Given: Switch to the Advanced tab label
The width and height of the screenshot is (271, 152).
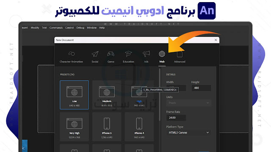Looking at the screenshot, I should coord(180,62).
